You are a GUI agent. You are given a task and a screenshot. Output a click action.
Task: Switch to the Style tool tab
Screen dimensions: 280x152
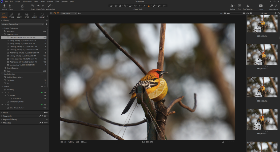pos(27,15)
